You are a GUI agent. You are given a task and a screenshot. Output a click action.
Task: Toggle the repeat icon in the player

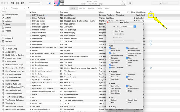(x=123, y=2)
